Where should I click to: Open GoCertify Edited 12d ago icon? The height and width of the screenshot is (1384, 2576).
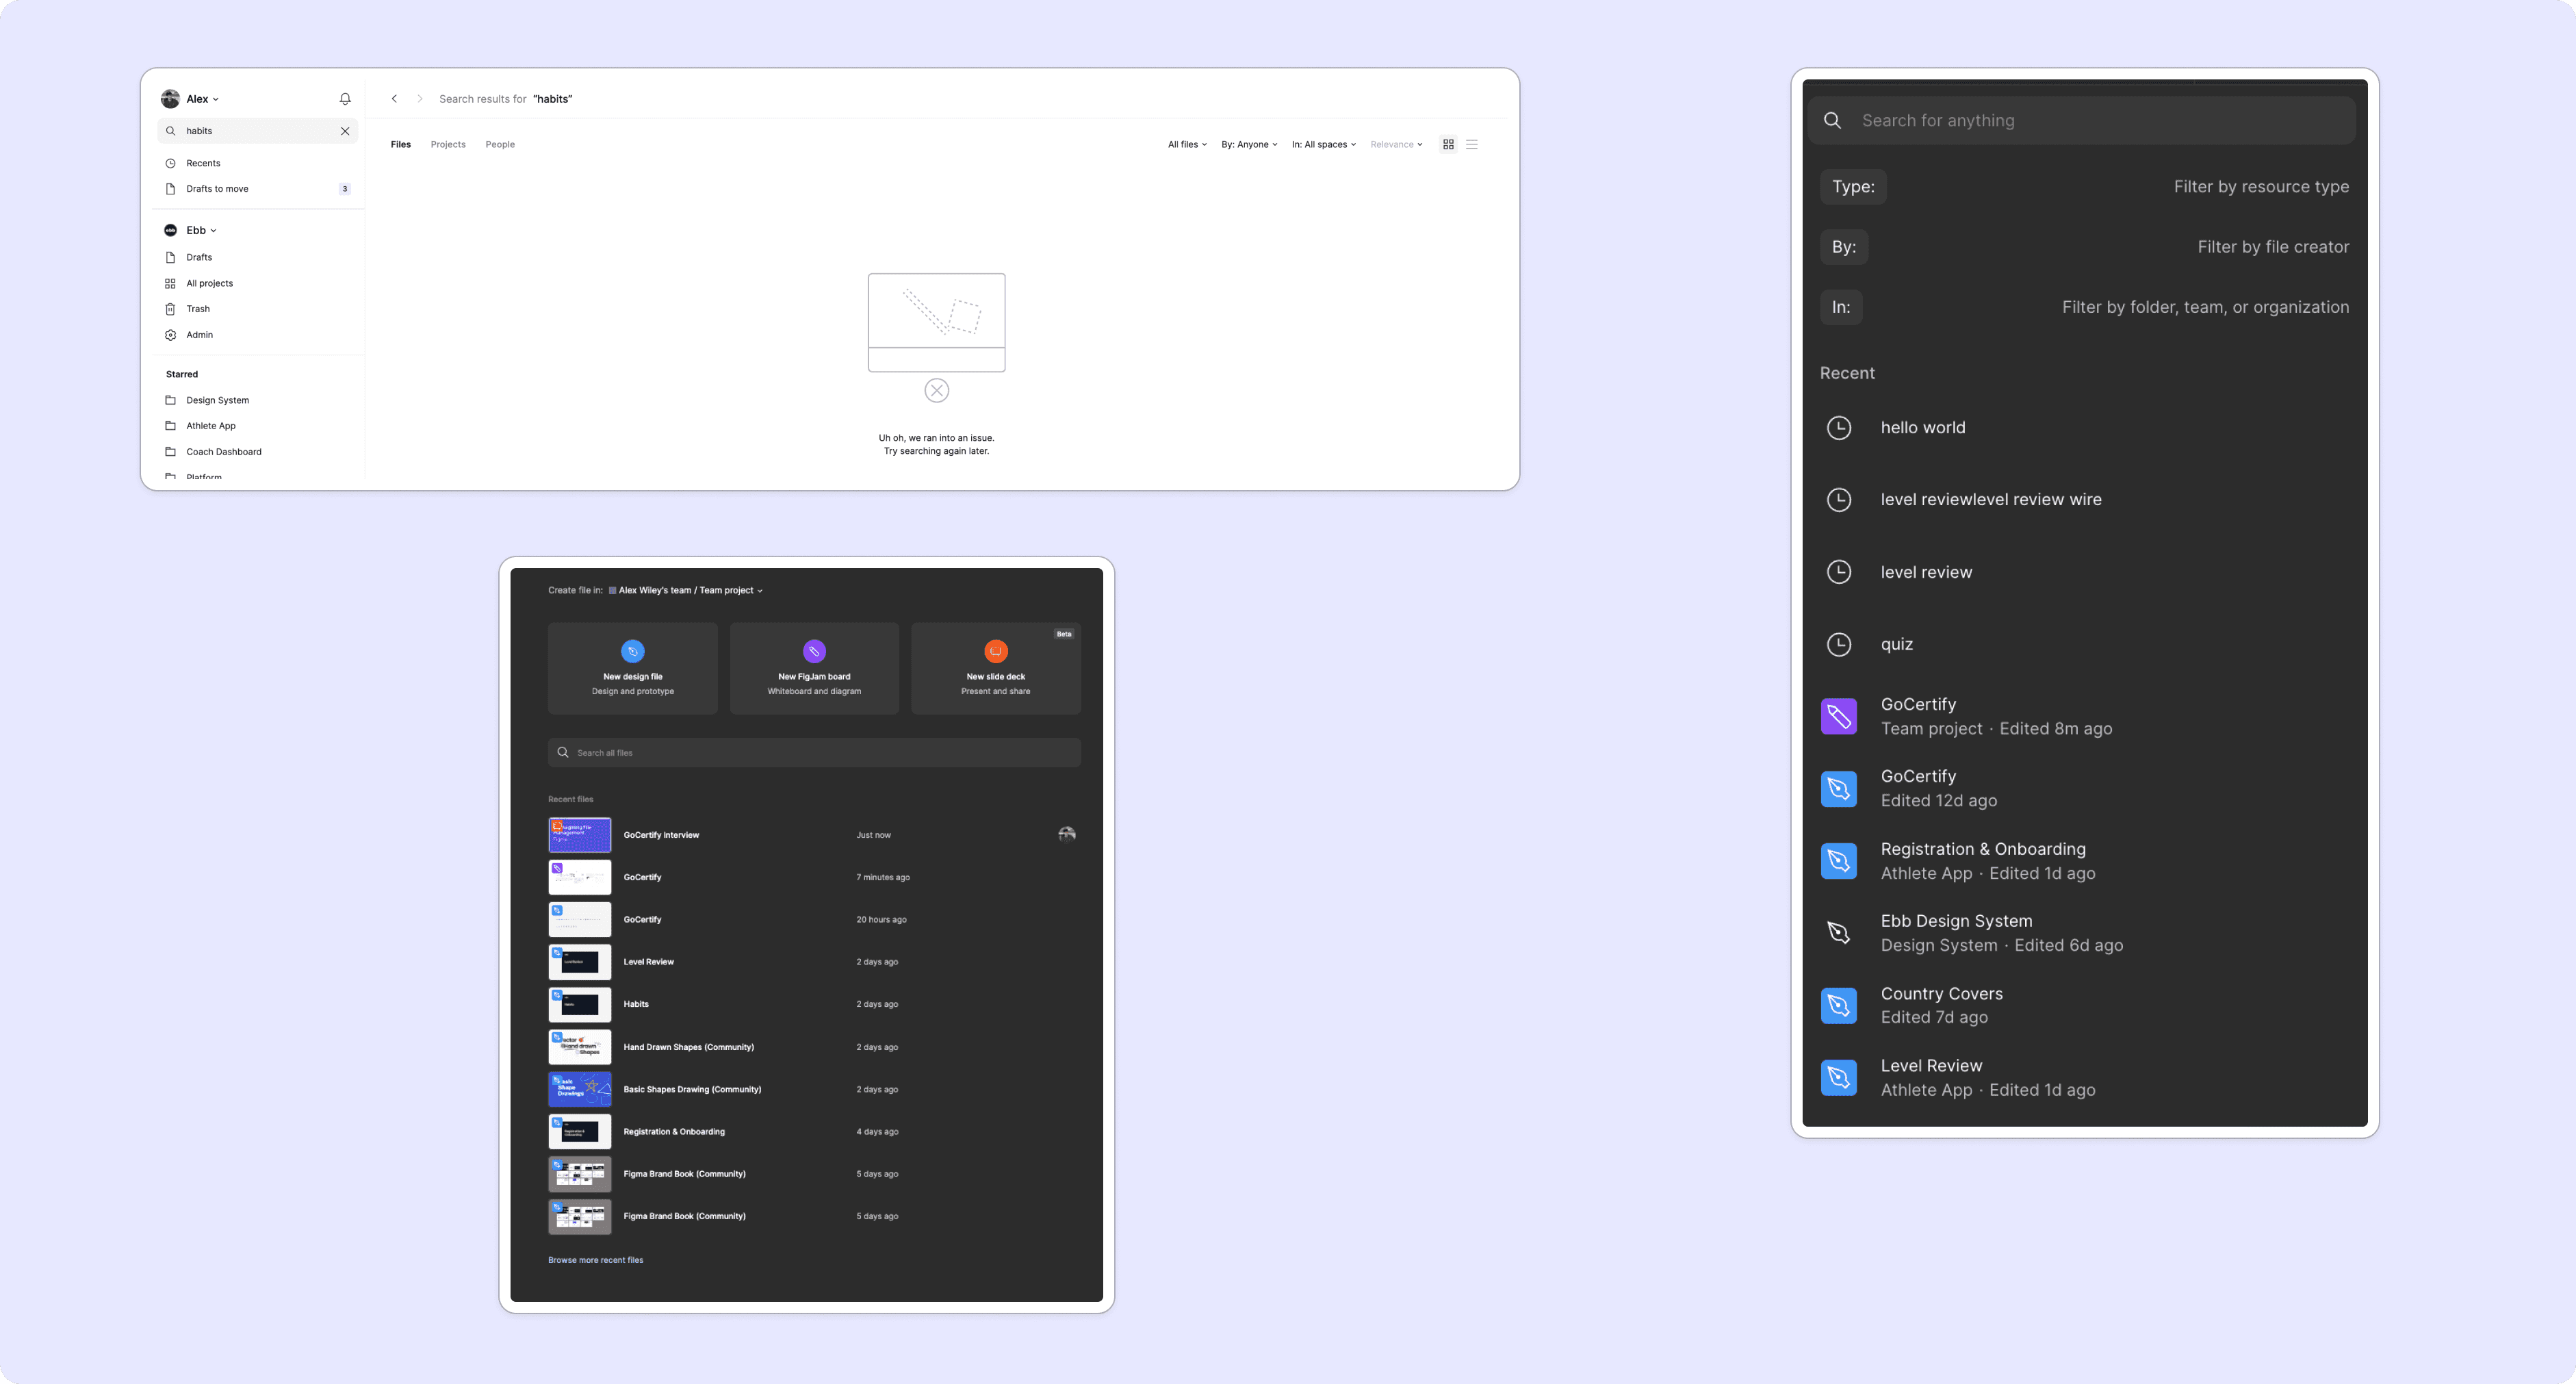[x=1839, y=789]
